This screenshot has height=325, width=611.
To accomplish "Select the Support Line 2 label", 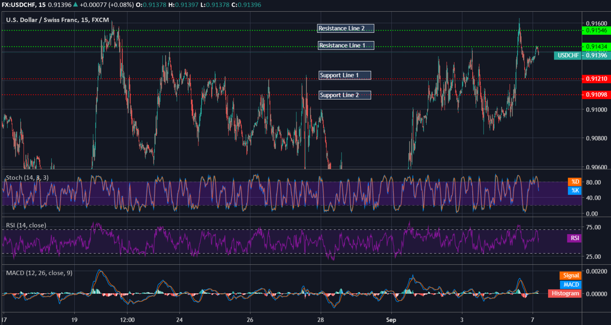I will tap(345, 95).
